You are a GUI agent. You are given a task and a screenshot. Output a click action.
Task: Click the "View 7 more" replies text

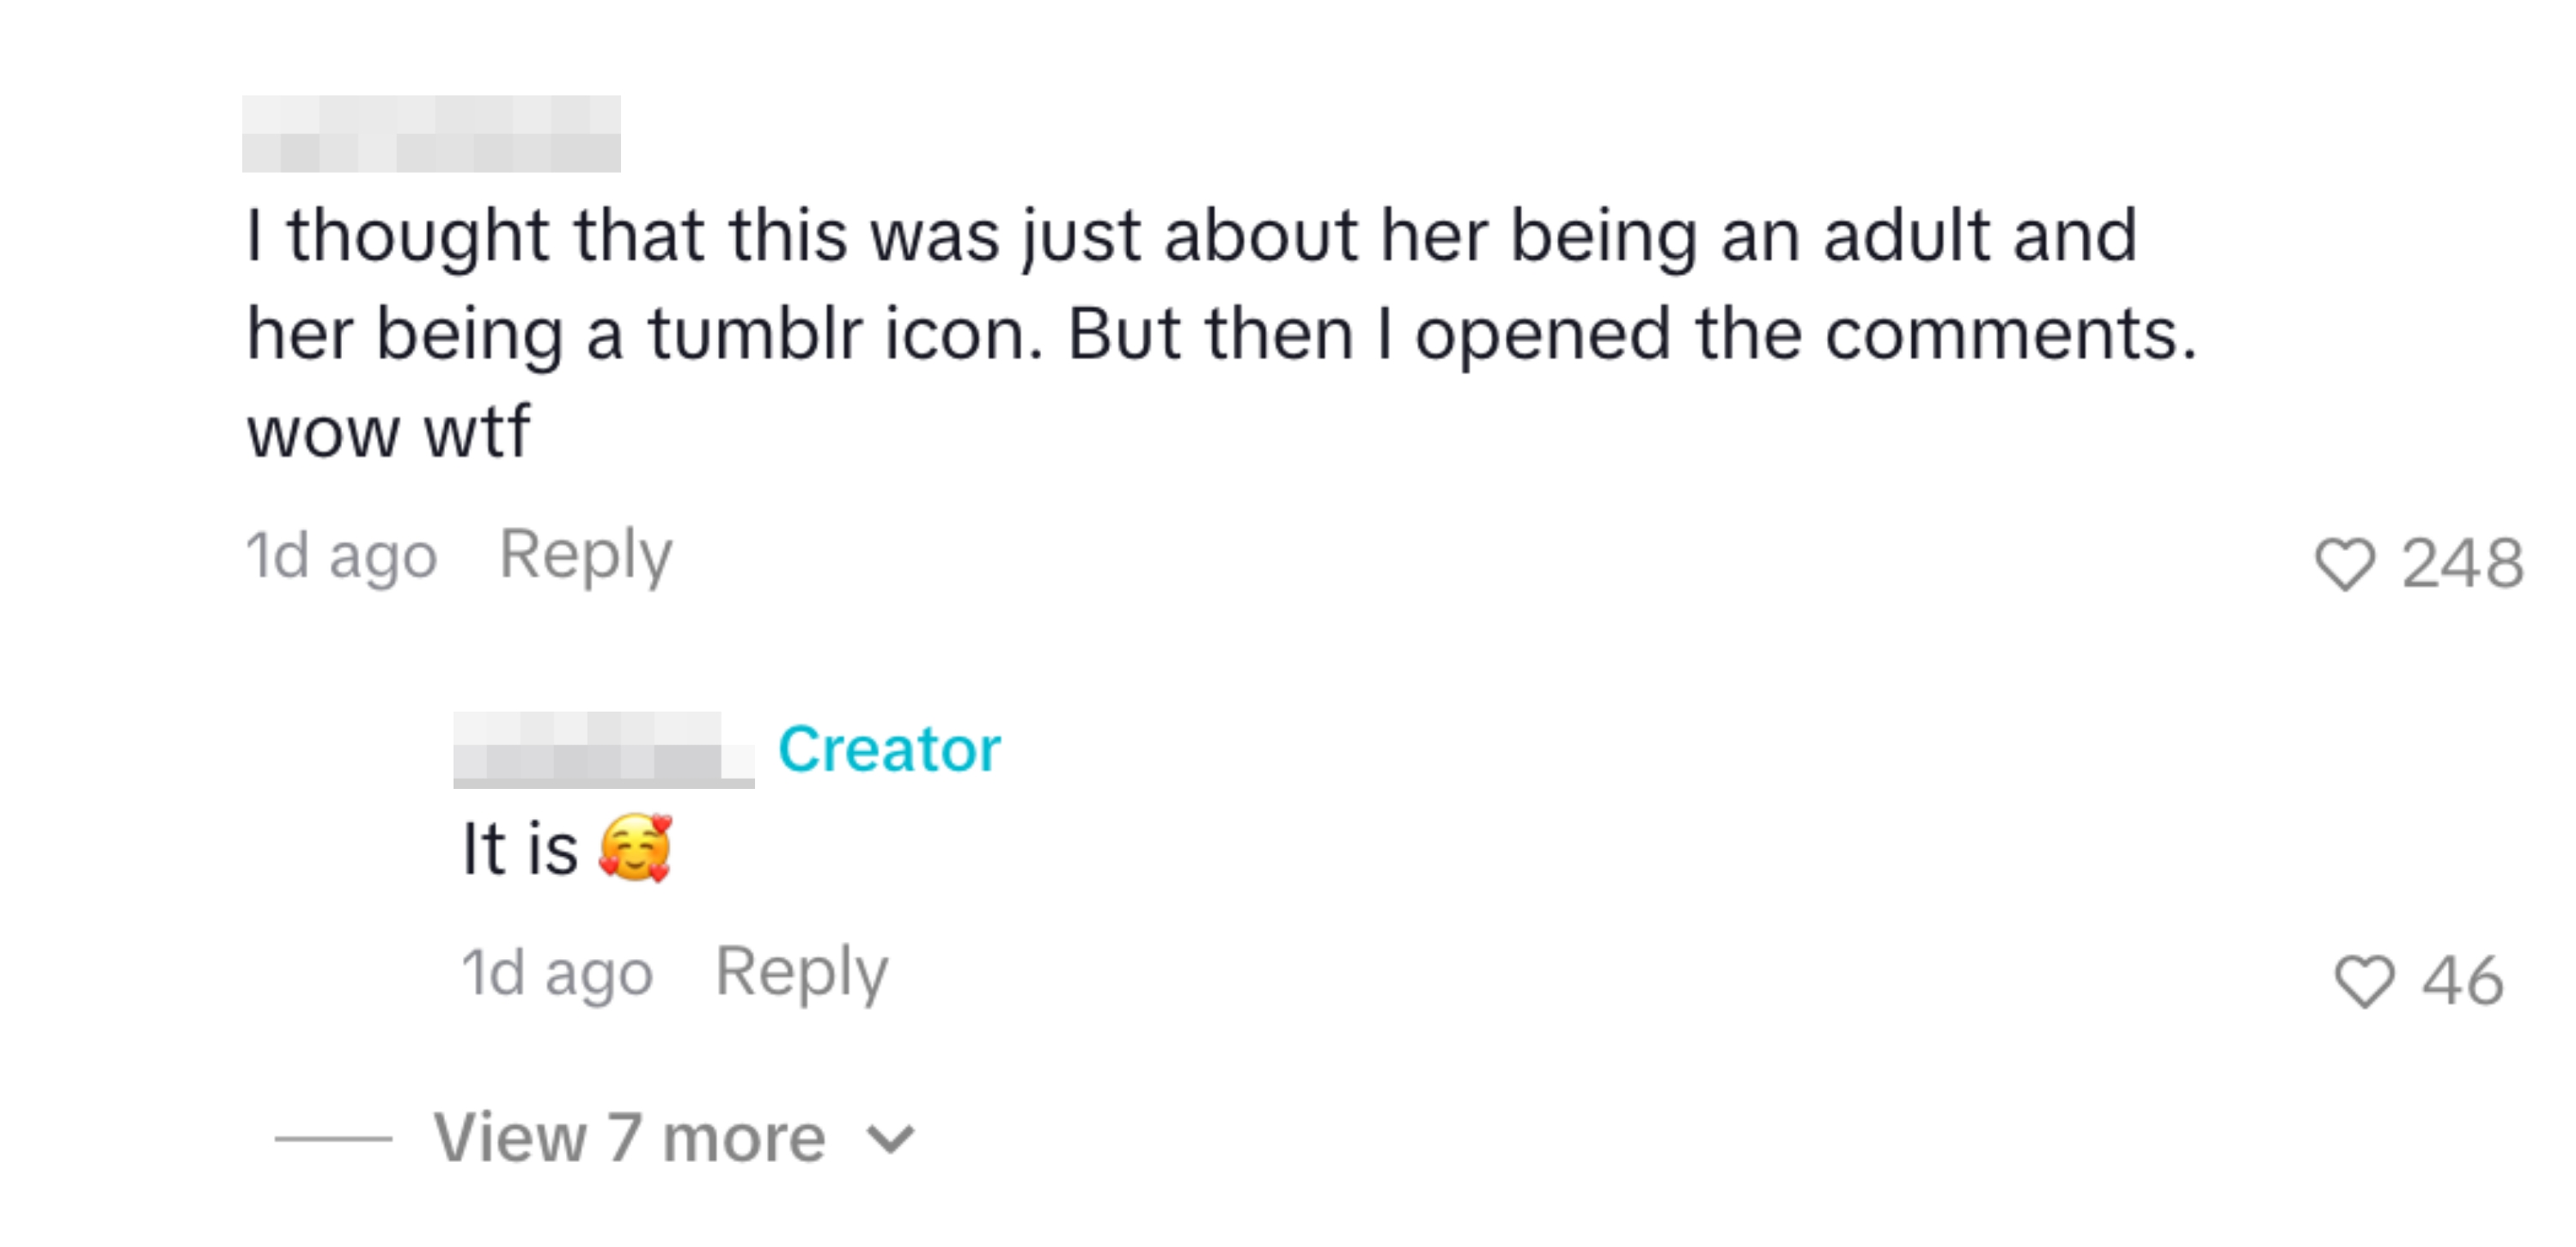[x=629, y=1139]
